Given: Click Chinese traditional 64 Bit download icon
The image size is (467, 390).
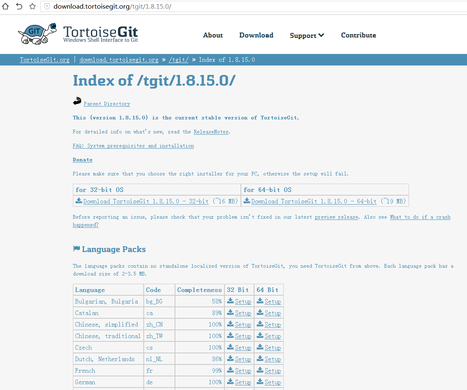Looking at the screenshot, I should click(260, 336).
